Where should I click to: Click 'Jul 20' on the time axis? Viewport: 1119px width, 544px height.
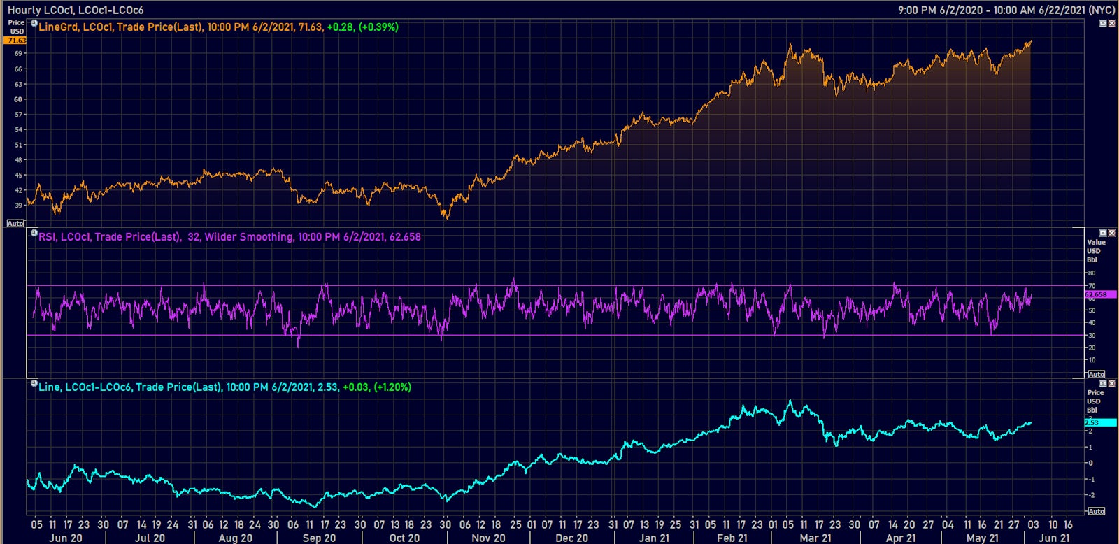coord(150,538)
